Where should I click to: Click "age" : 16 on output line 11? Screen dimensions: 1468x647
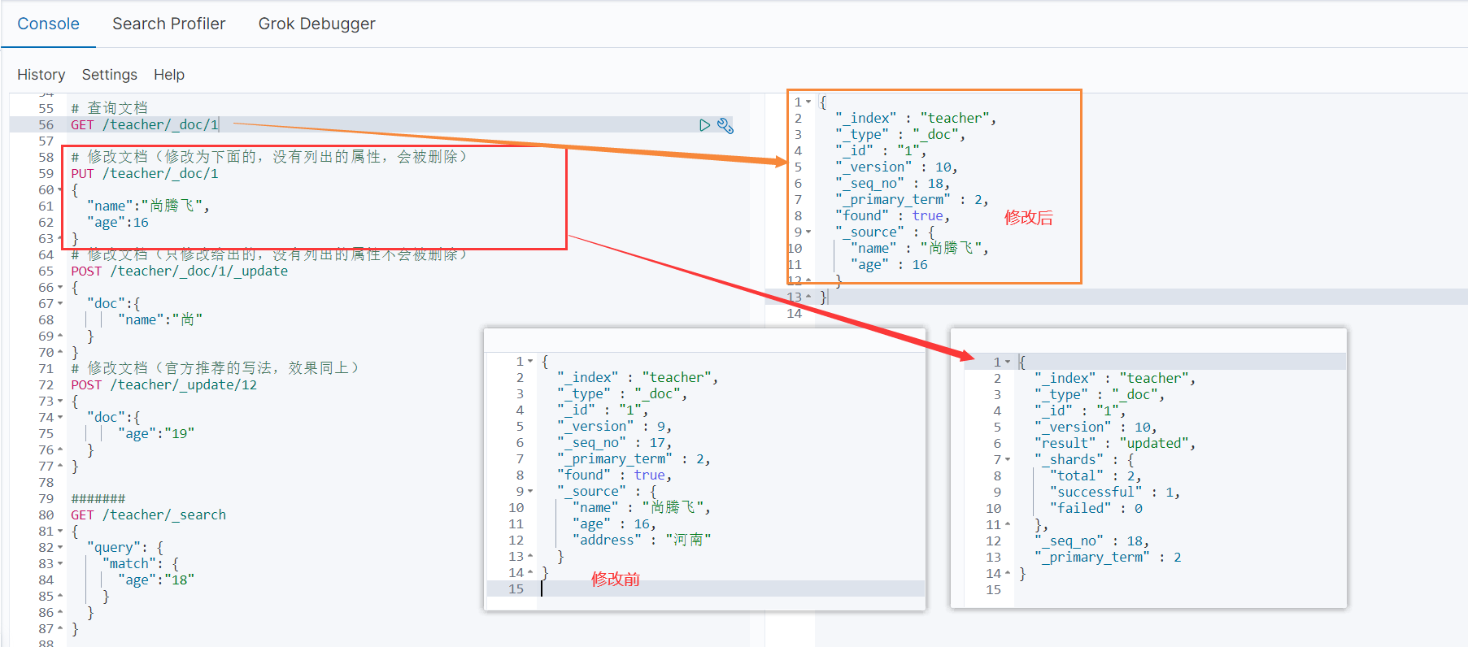pos(889,265)
